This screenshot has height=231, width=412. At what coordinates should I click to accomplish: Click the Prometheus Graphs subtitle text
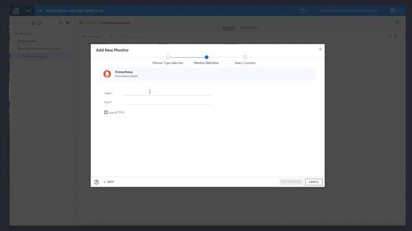[126, 76]
